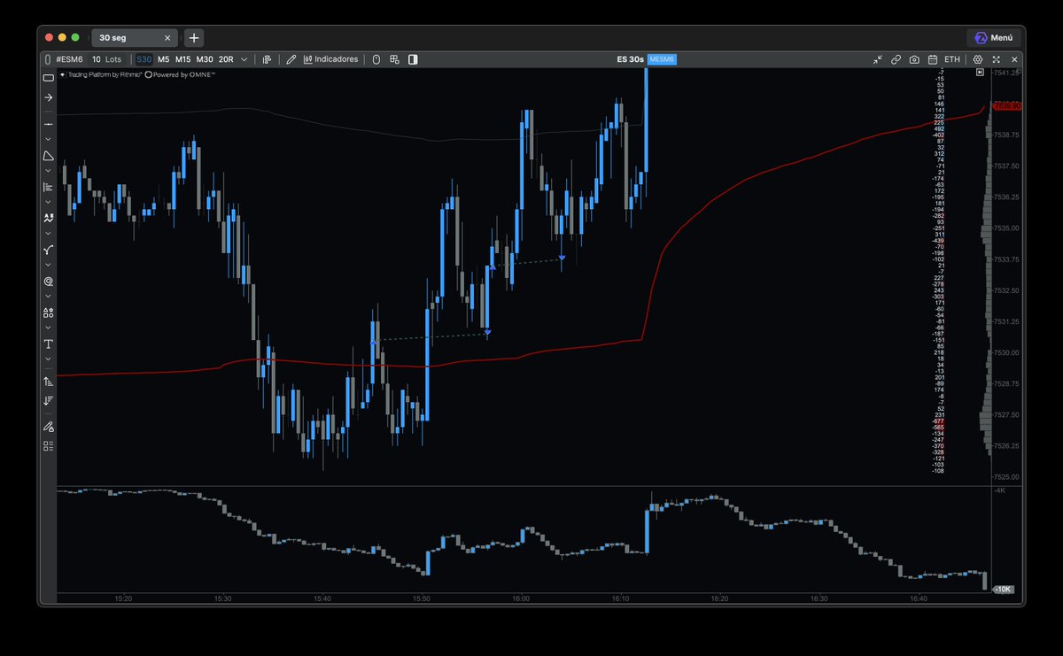Select the Text tool
This screenshot has width=1063, height=656.
pos(48,343)
